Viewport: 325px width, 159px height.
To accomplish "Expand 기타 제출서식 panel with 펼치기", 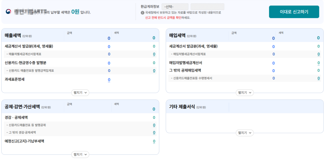I will pyautogui.click(x=245, y=133).
